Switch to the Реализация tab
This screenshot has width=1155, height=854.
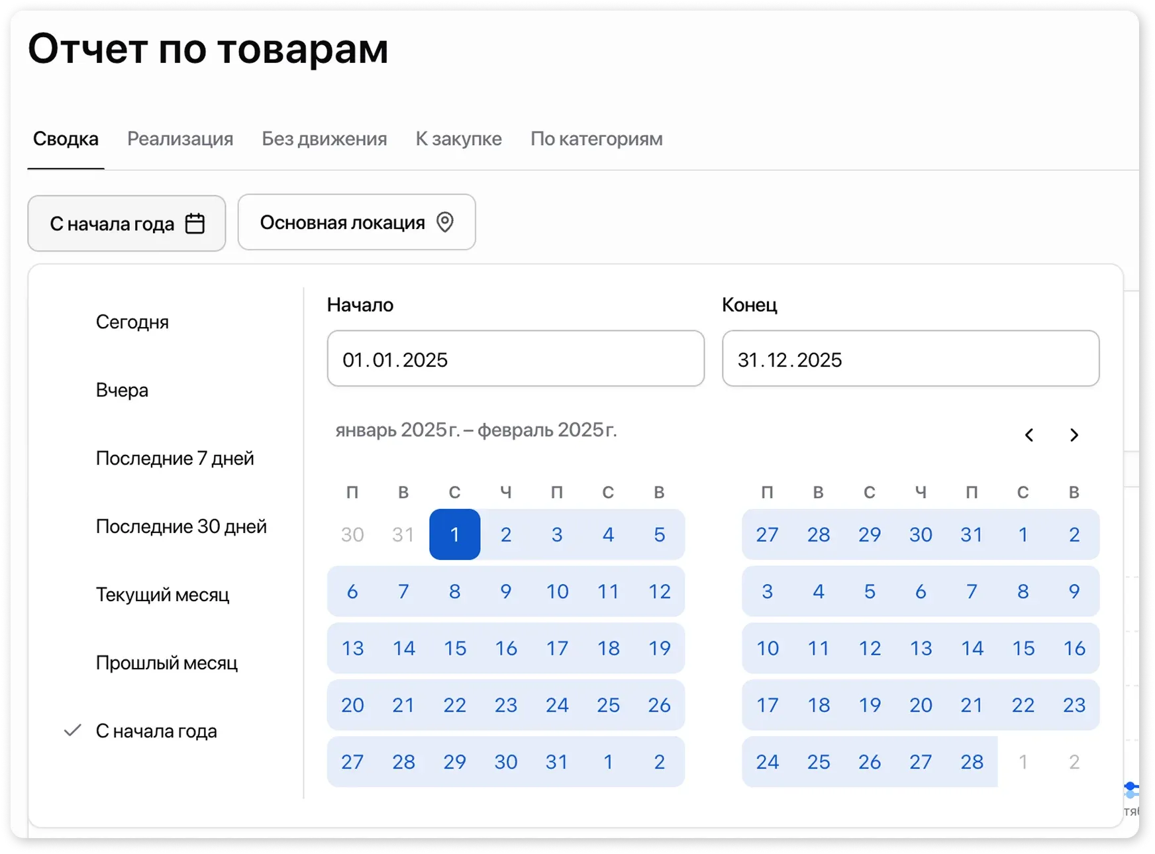coord(180,139)
